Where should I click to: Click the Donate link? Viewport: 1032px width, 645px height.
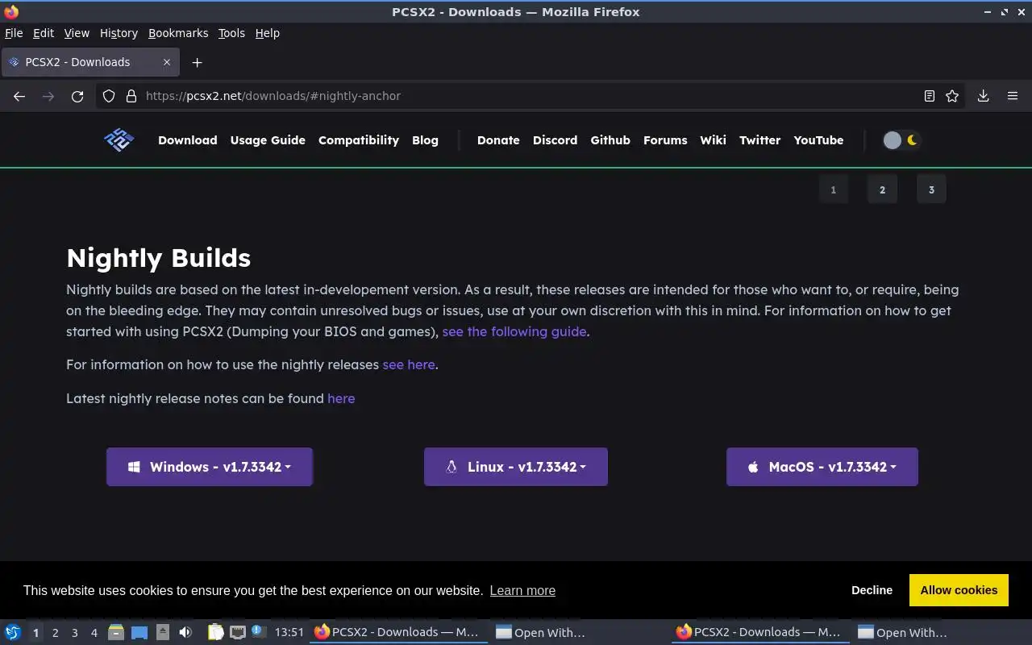click(498, 140)
